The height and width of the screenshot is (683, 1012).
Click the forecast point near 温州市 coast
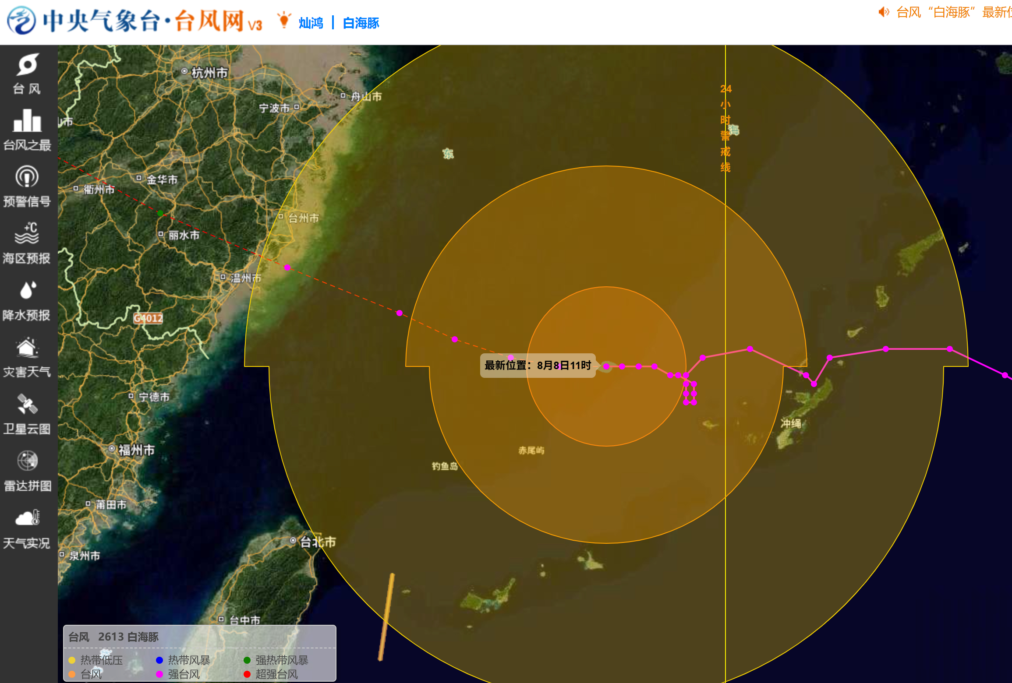pyautogui.click(x=287, y=268)
